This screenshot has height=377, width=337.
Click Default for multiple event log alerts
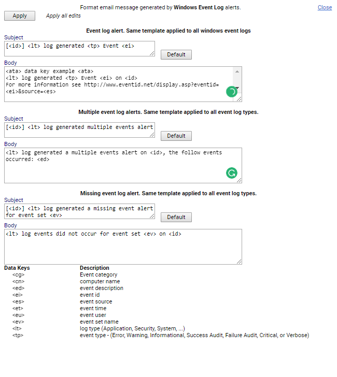pos(176,136)
